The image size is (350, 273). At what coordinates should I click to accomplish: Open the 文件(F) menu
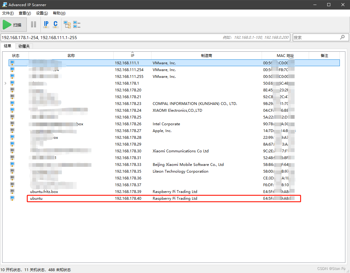pos(8,13)
